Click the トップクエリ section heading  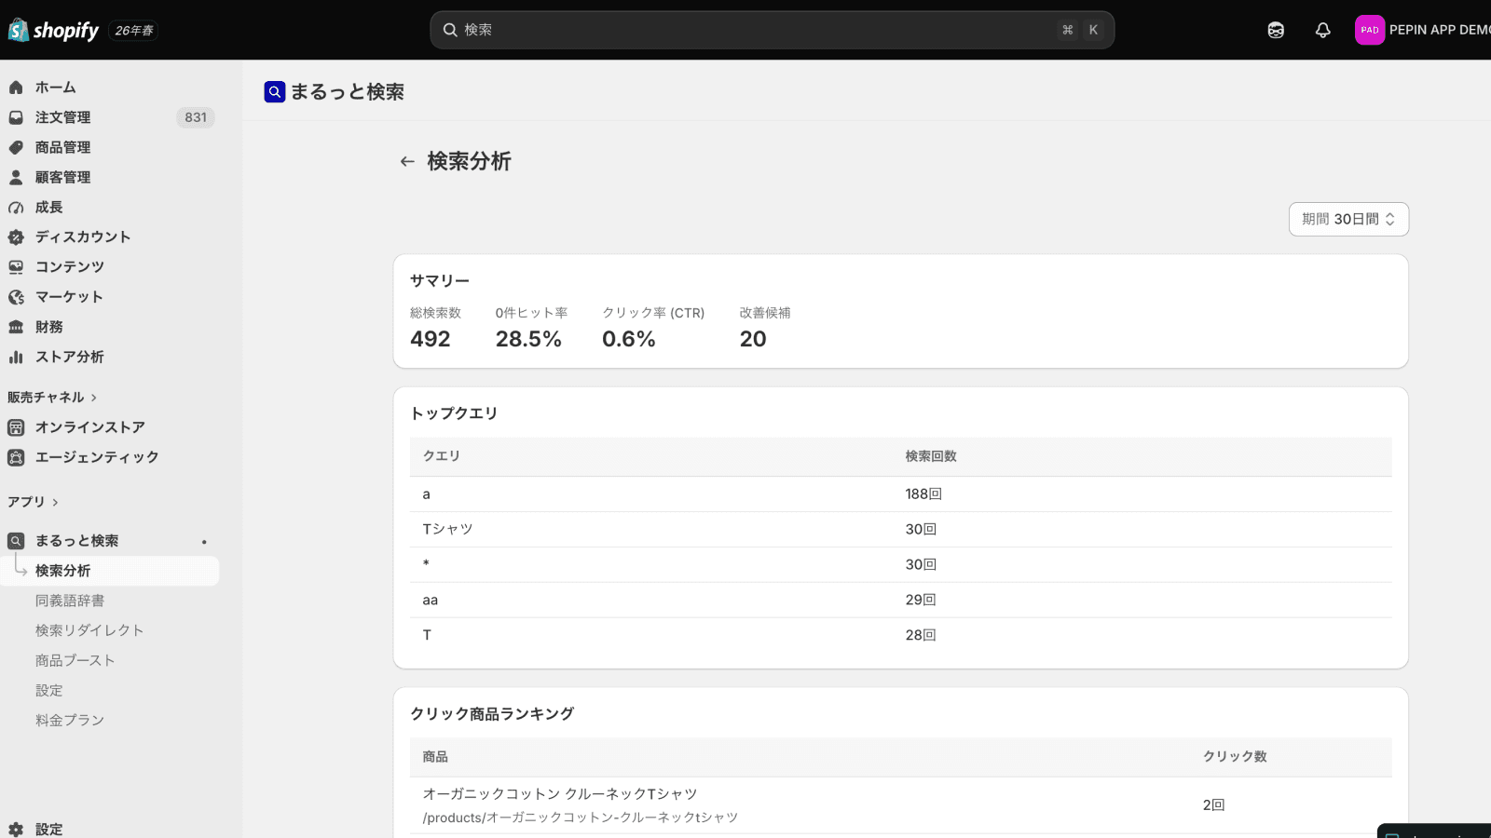454,413
